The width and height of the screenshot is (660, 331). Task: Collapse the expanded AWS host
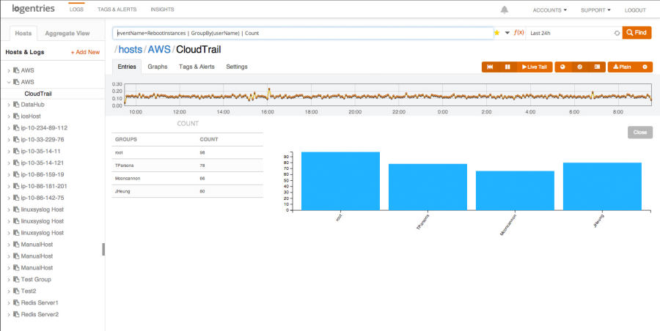click(8, 82)
